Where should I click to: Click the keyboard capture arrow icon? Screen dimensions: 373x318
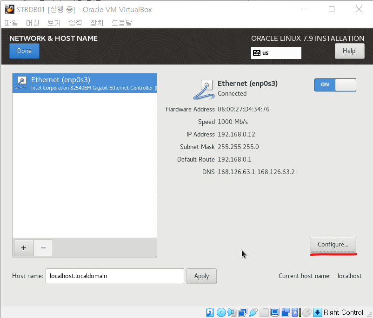(317, 312)
